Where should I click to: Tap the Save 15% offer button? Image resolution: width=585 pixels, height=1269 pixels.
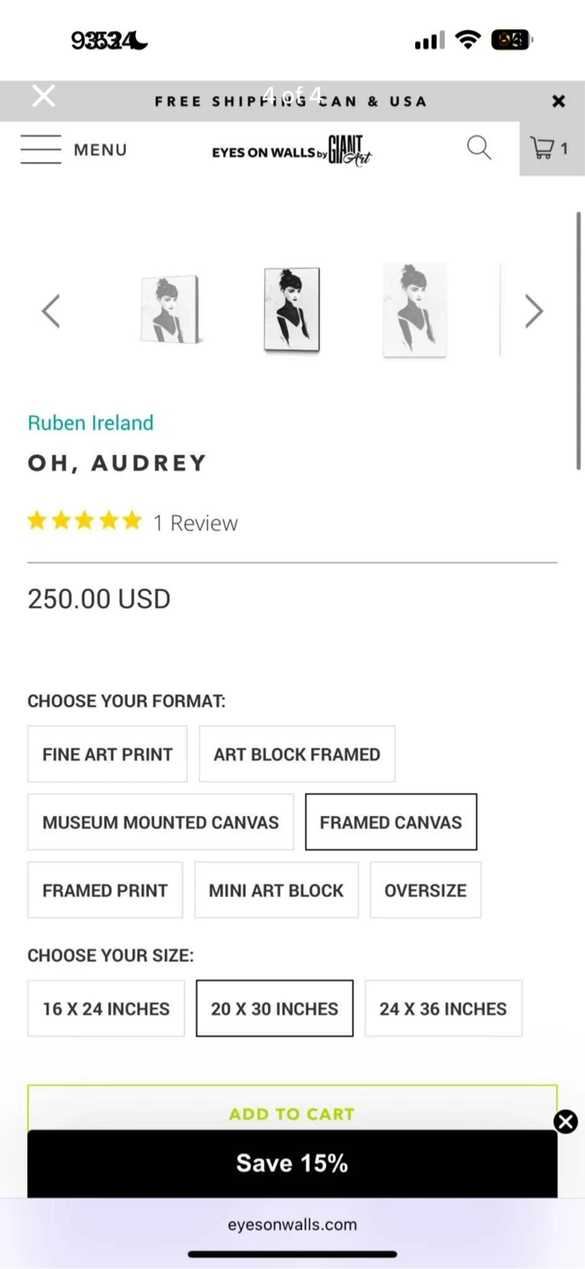(292, 1163)
